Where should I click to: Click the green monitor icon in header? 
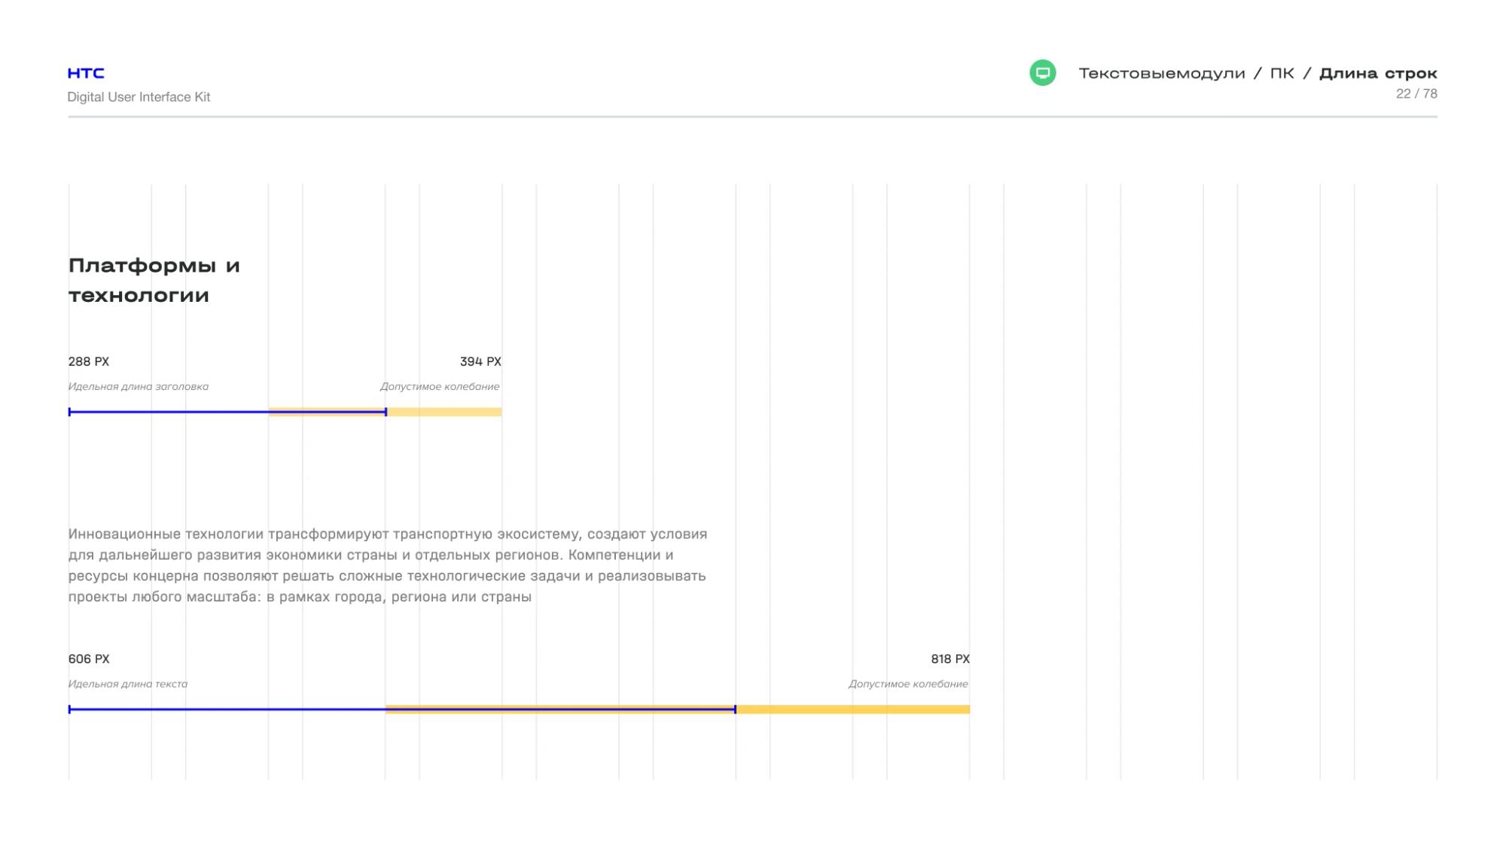tap(1042, 73)
